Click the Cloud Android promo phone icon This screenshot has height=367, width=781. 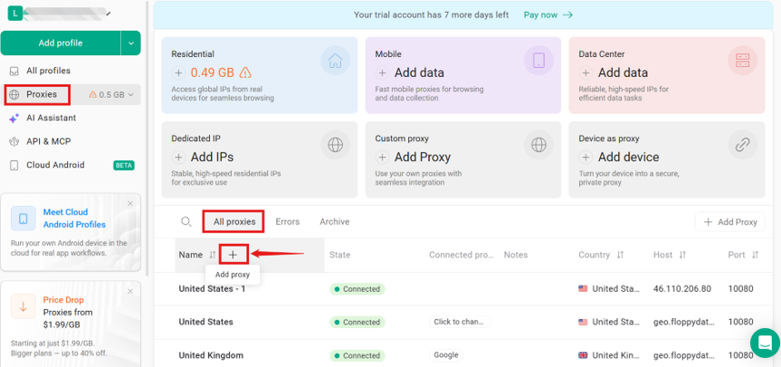click(x=23, y=219)
